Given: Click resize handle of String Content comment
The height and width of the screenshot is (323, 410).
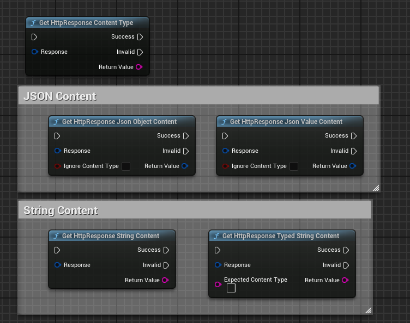Looking at the screenshot, I should coord(368,310).
